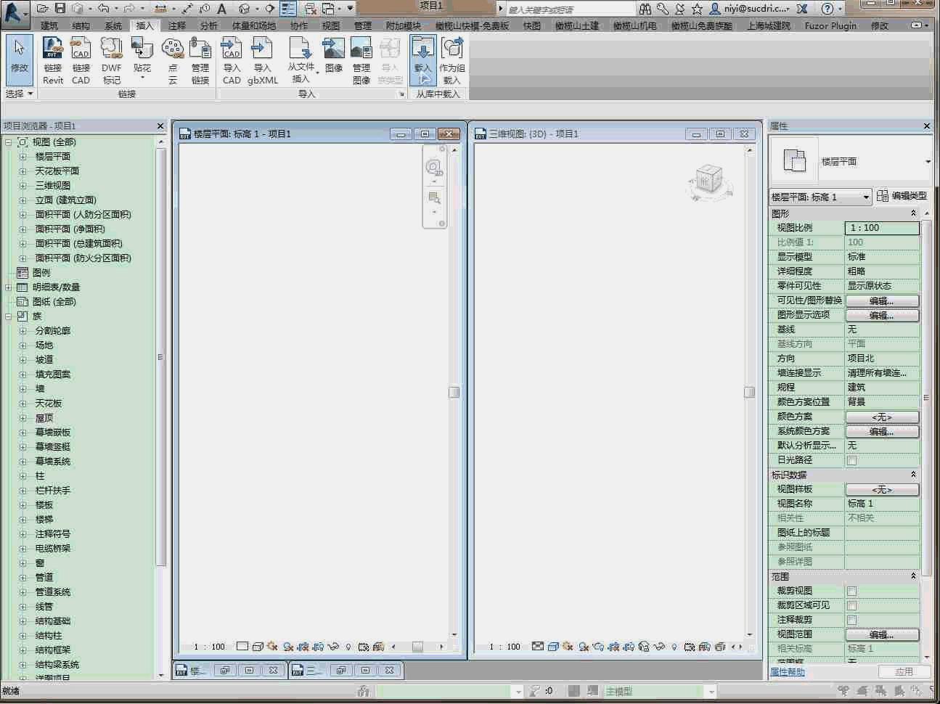Open the Fuzor Plugin ribbon tab
The height and width of the screenshot is (704, 940).
pyautogui.click(x=830, y=25)
